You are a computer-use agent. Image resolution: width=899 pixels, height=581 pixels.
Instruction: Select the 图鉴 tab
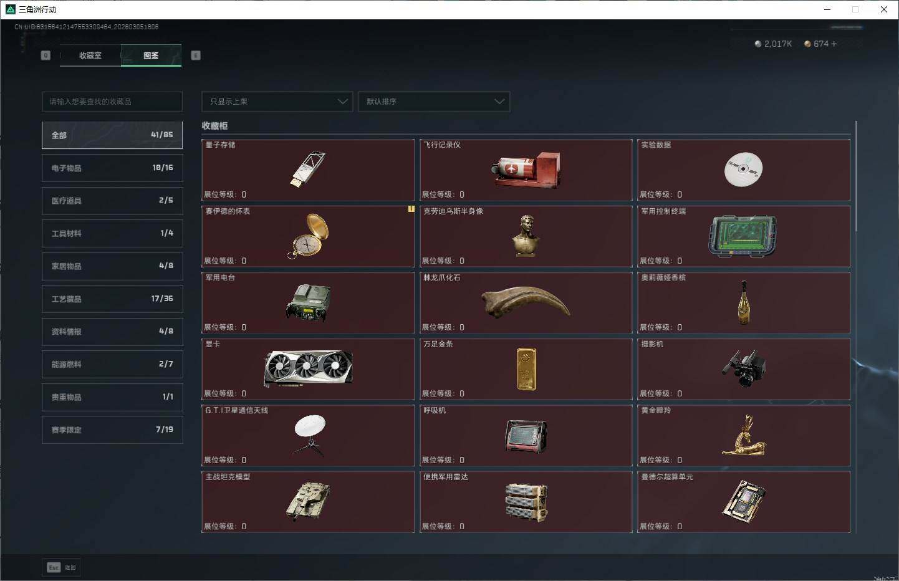point(151,55)
